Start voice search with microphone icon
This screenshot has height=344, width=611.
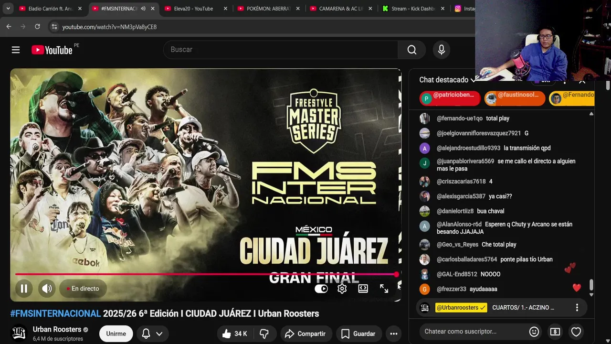[441, 50]
